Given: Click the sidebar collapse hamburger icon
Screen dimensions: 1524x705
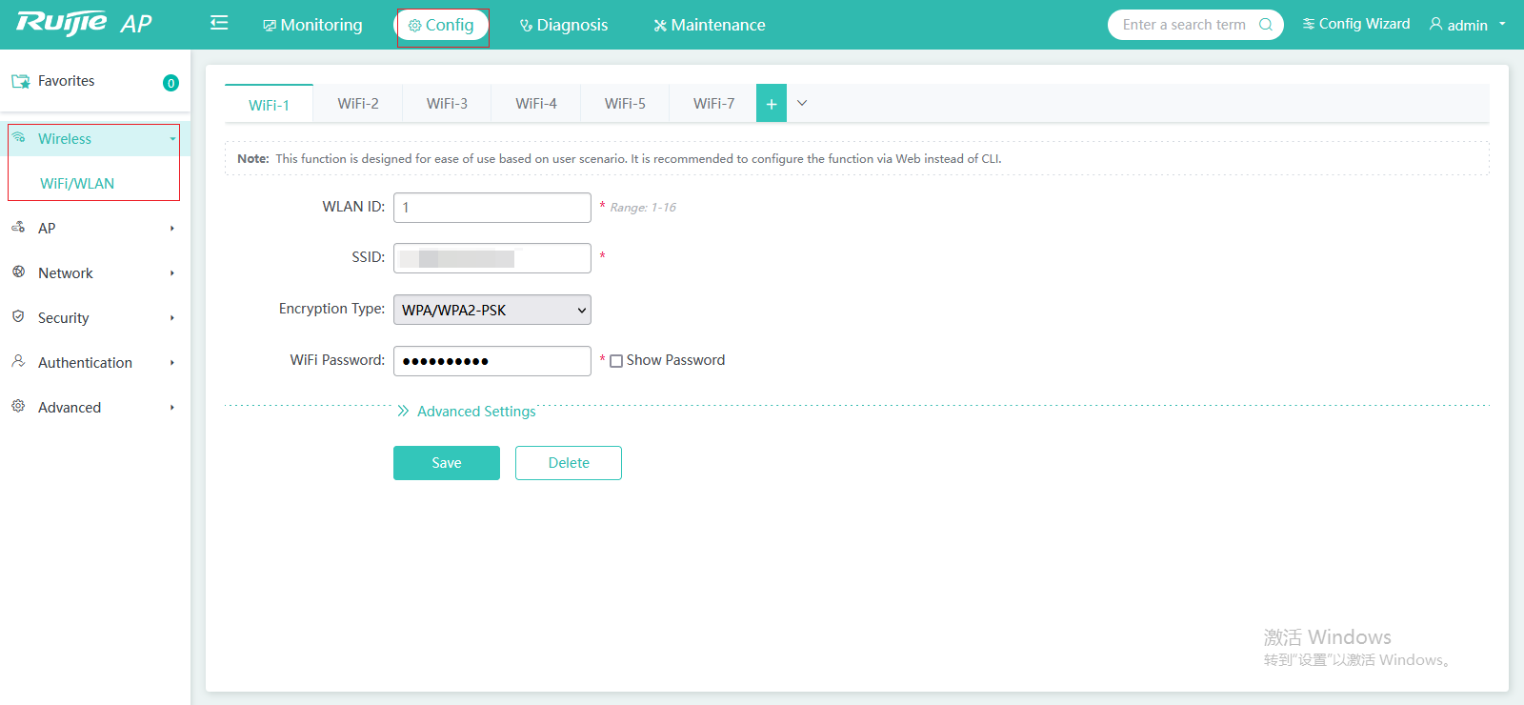Looking at the screenshot, I should pos(219,23).
